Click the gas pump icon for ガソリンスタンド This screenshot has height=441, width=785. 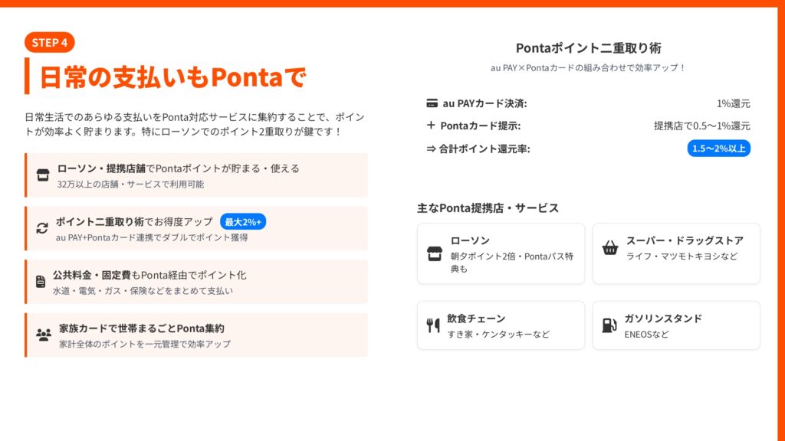pos(610,325)
